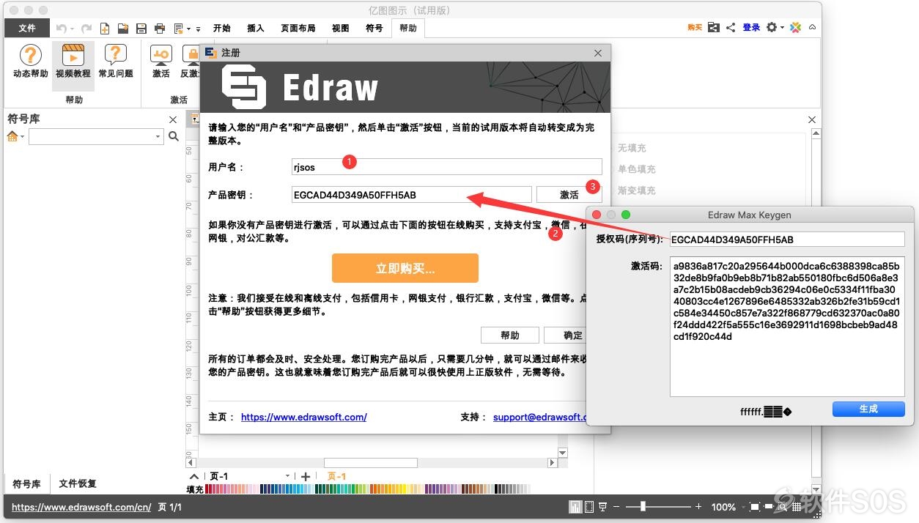Switch to the 视图 ribbon tab
Image resolution: width=919 pixels, height=523 pixels.
tap(340, 28)
